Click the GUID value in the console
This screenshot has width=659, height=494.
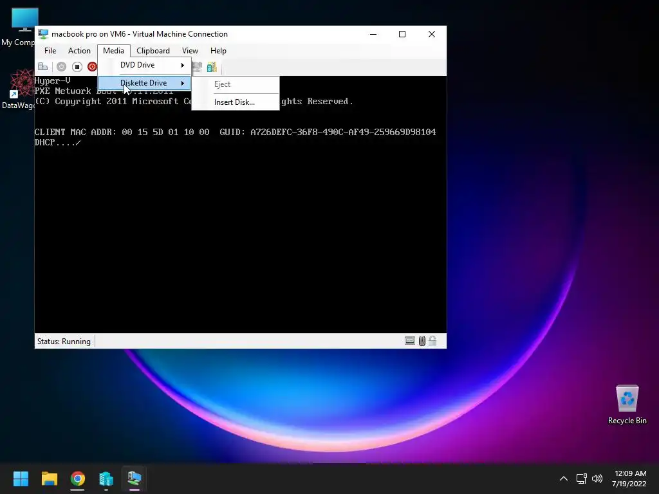[x=343, y=132]
